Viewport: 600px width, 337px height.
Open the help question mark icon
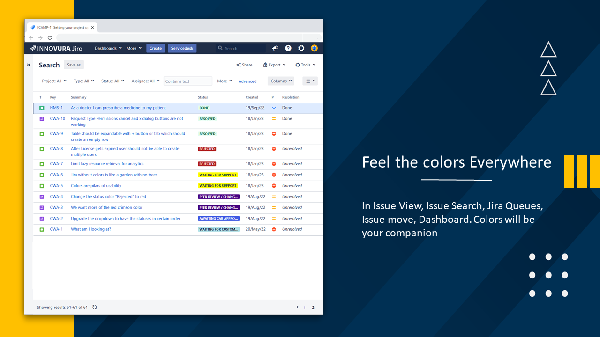(288, 48)
